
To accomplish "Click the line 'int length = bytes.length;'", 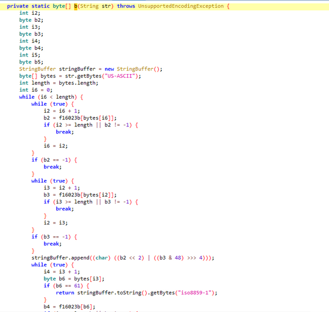I will (59, 83).
